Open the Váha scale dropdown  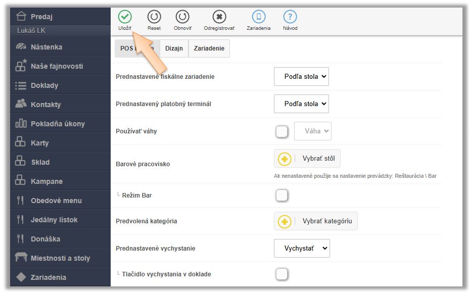(313, 131)
